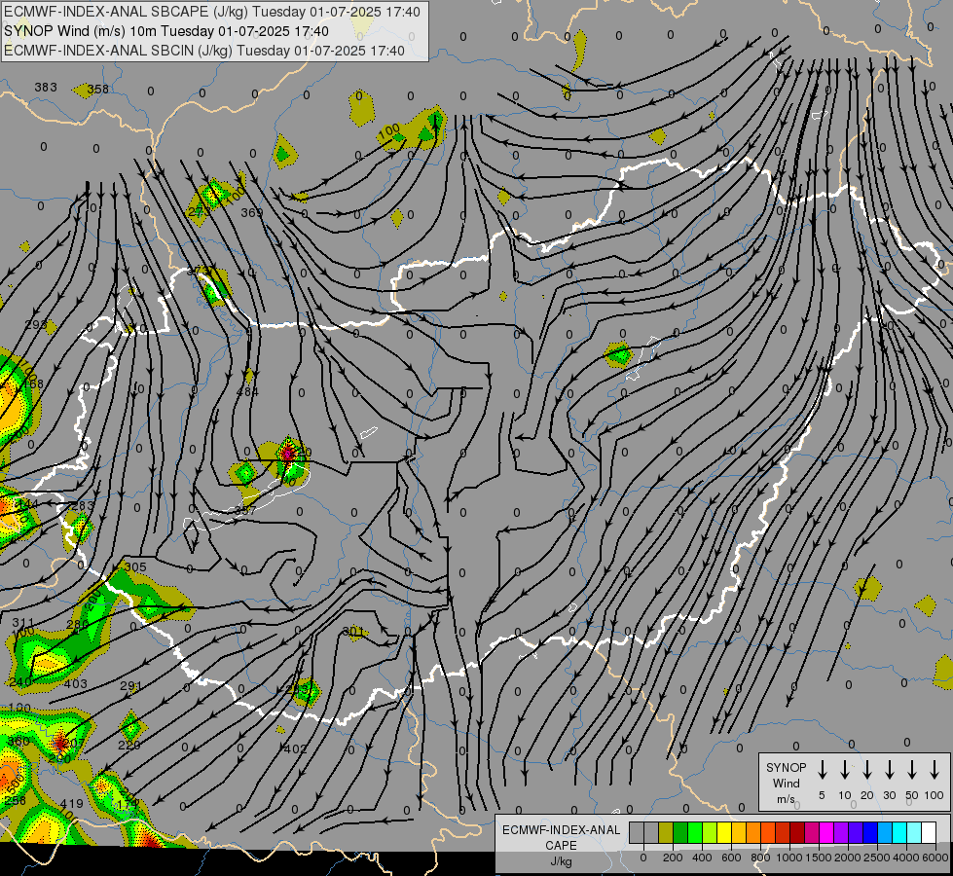This screenshot has height=876, width=953.
Task: Click the 50 label in wind legend
Action: click(x=912, y=795)
